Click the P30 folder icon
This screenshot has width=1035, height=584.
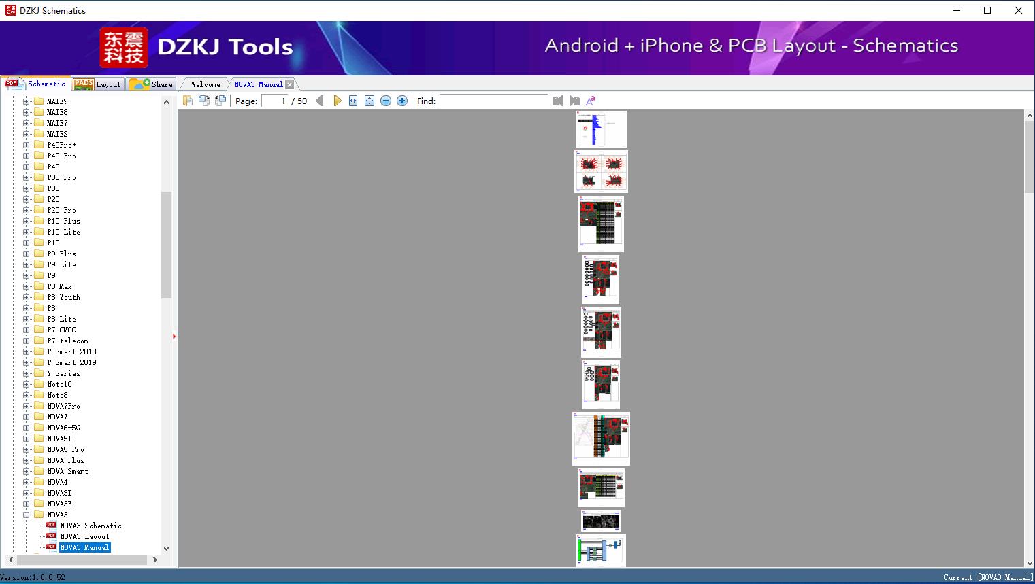coord(39,188)
